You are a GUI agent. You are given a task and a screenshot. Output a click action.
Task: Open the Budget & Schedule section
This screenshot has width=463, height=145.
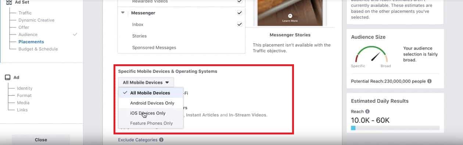pyautogui.click(x=38, y=49)
